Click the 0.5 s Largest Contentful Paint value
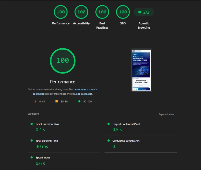 117,130
